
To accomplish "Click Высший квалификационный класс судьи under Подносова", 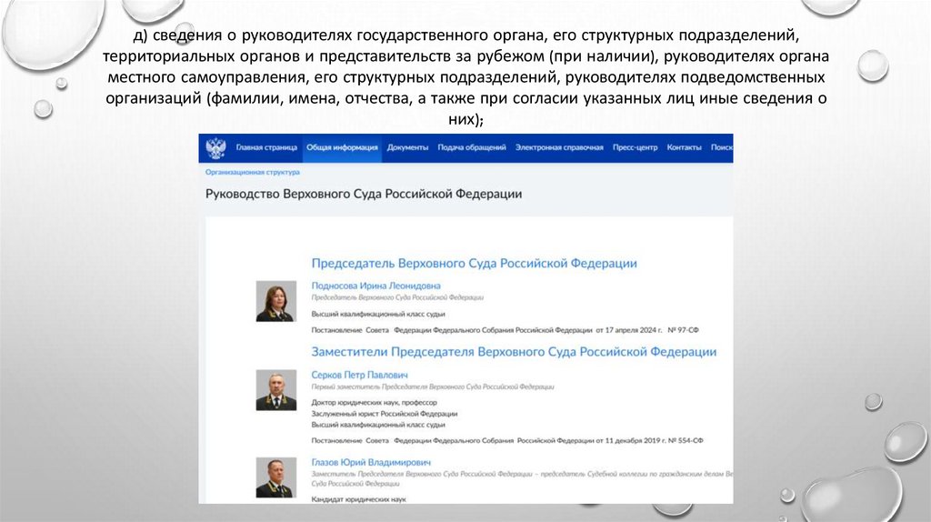I will click(x=378, y=314).
